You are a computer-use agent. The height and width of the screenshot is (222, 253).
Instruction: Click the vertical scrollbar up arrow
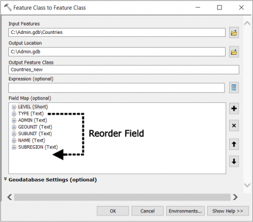247,23
